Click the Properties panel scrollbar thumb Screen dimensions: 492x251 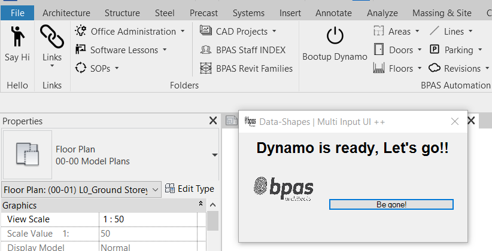click(212, 221)
